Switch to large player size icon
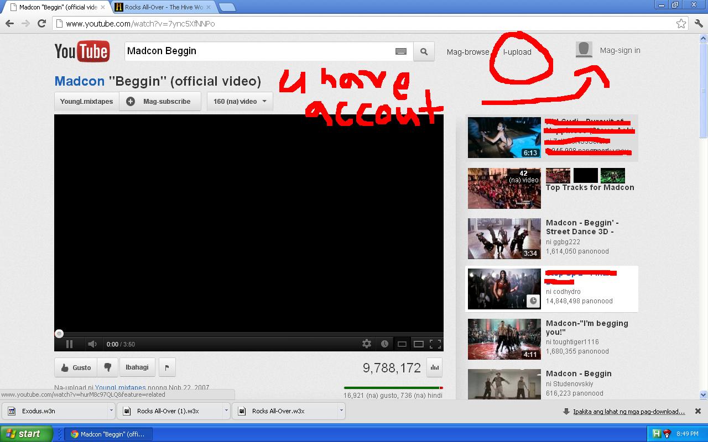 point(419,344)
